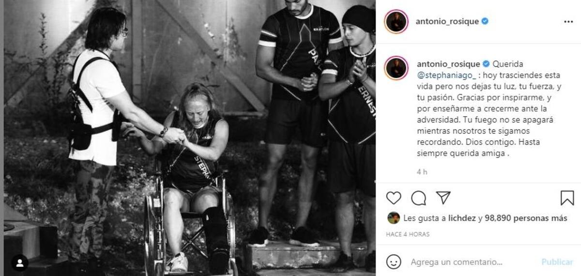Click the verified badge in post header
This screenshot has width=581, height=276.
click(x=485, y=21)
